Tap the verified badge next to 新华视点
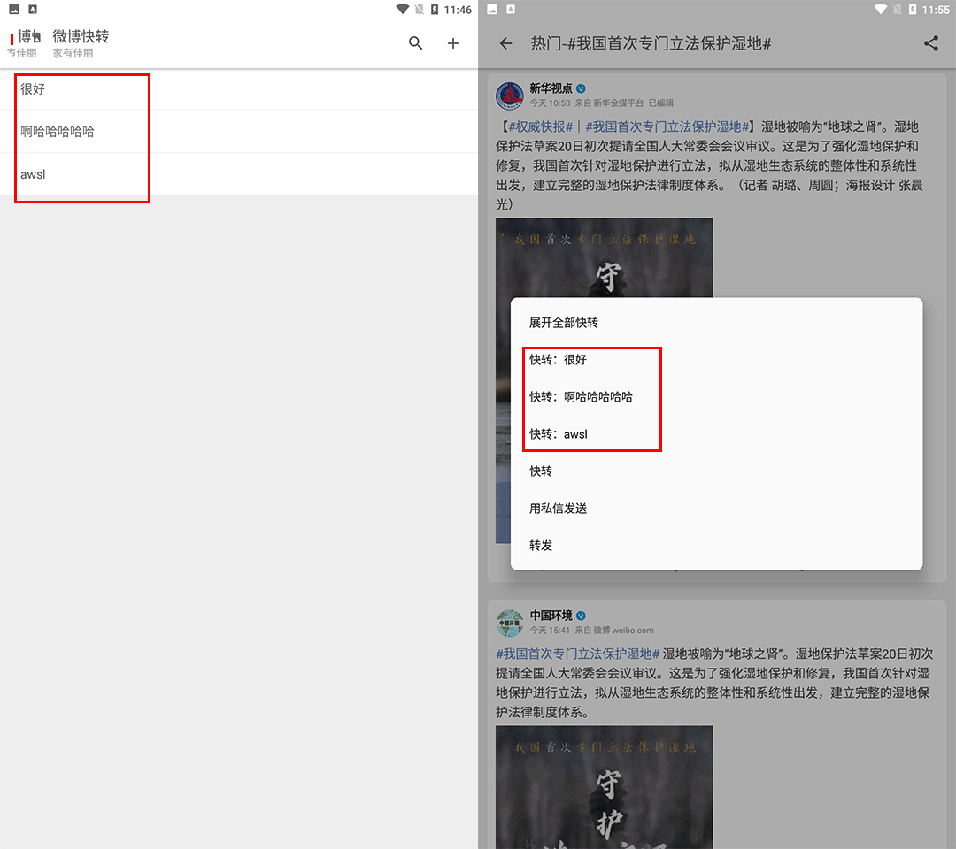 (581, 89)
